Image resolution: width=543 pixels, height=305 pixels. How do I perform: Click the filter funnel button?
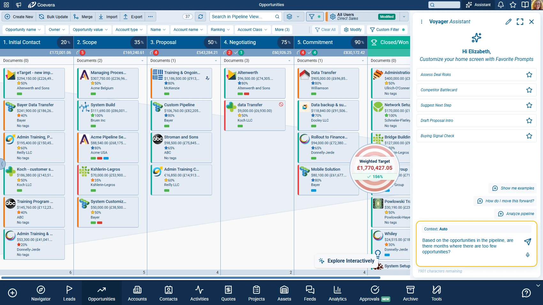pos(315,17)
